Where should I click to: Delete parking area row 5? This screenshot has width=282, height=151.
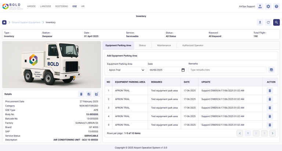(x=270, y=125)
